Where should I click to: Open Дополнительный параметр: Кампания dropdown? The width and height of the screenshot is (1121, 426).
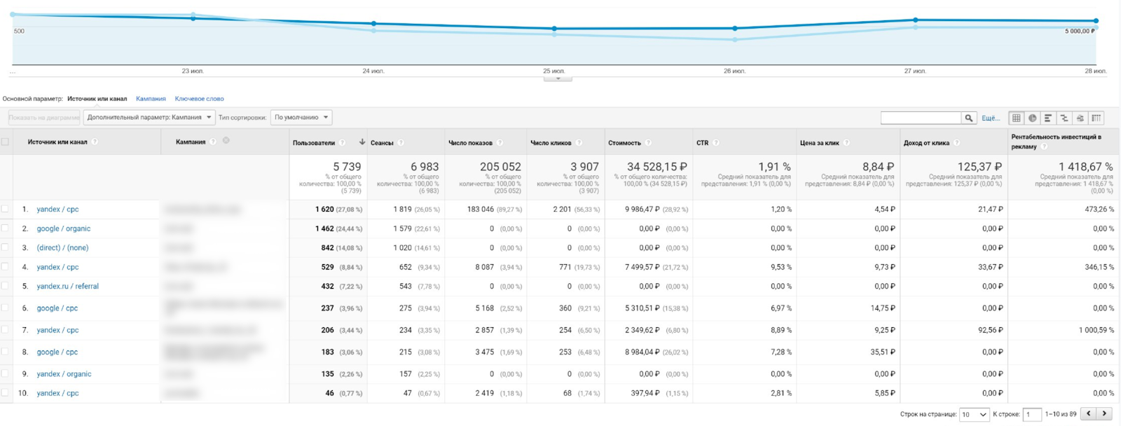pyautogui.click(x=149, y=118)
